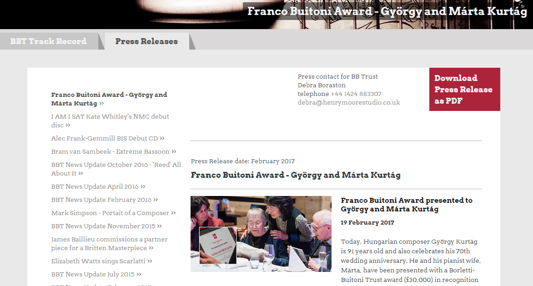The width and height of the screenshot is (533, 286).
Task: Open BBT News Update July 2015
Action: 96,275
